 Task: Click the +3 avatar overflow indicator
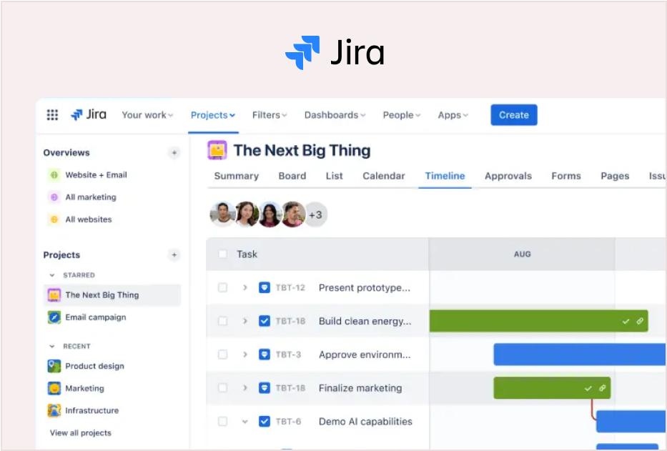tap(315, 214)
